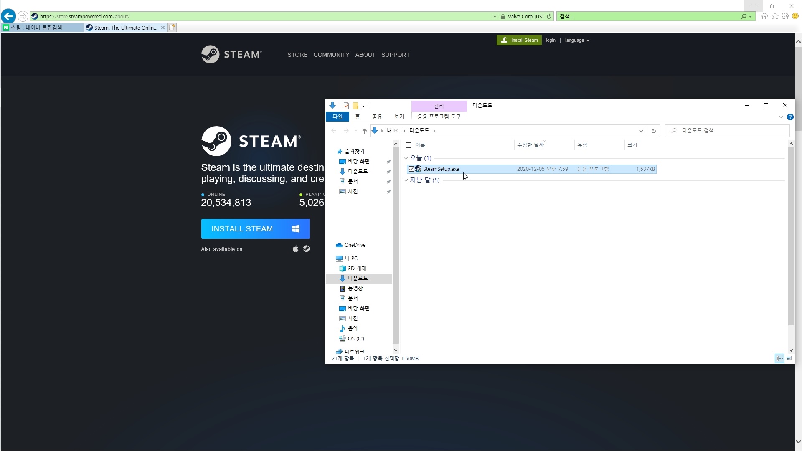Image resolution: width=802 pixels, height=451 pixels.
Task: Open the 홈 ribbon tab
Action: click(358, 117)
